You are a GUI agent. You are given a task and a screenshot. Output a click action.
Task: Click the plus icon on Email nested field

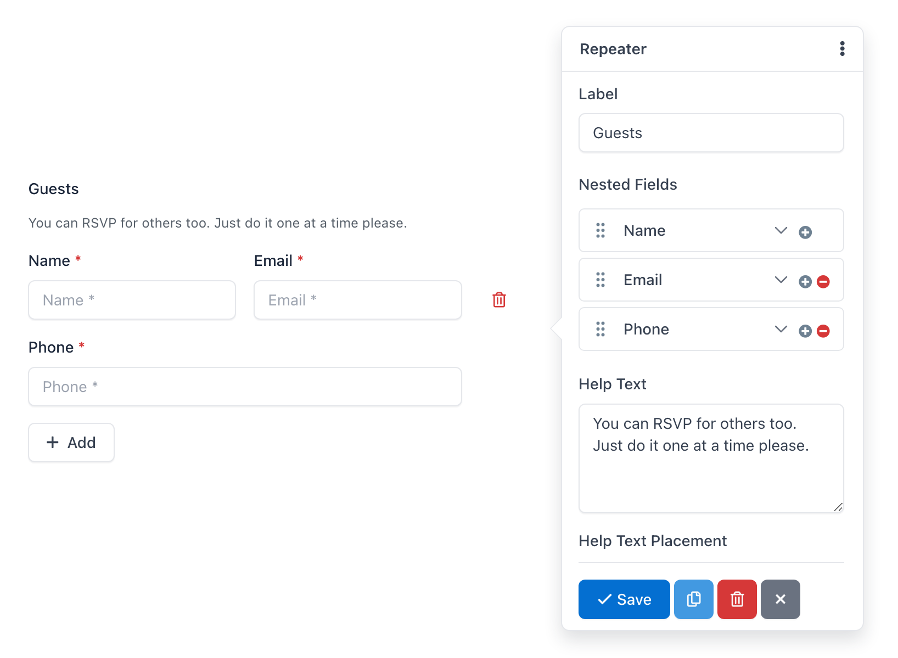805,282
